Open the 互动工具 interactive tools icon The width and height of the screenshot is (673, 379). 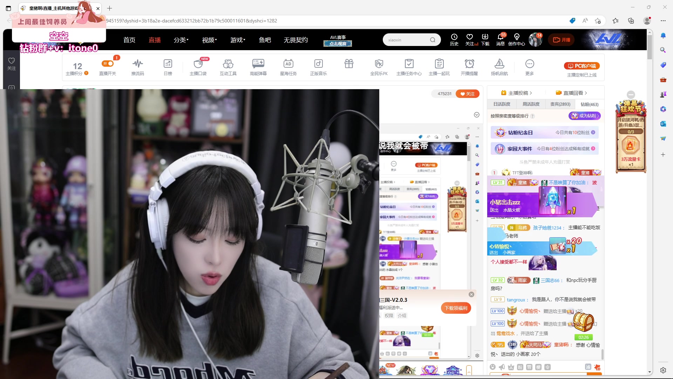pos(228,64)
